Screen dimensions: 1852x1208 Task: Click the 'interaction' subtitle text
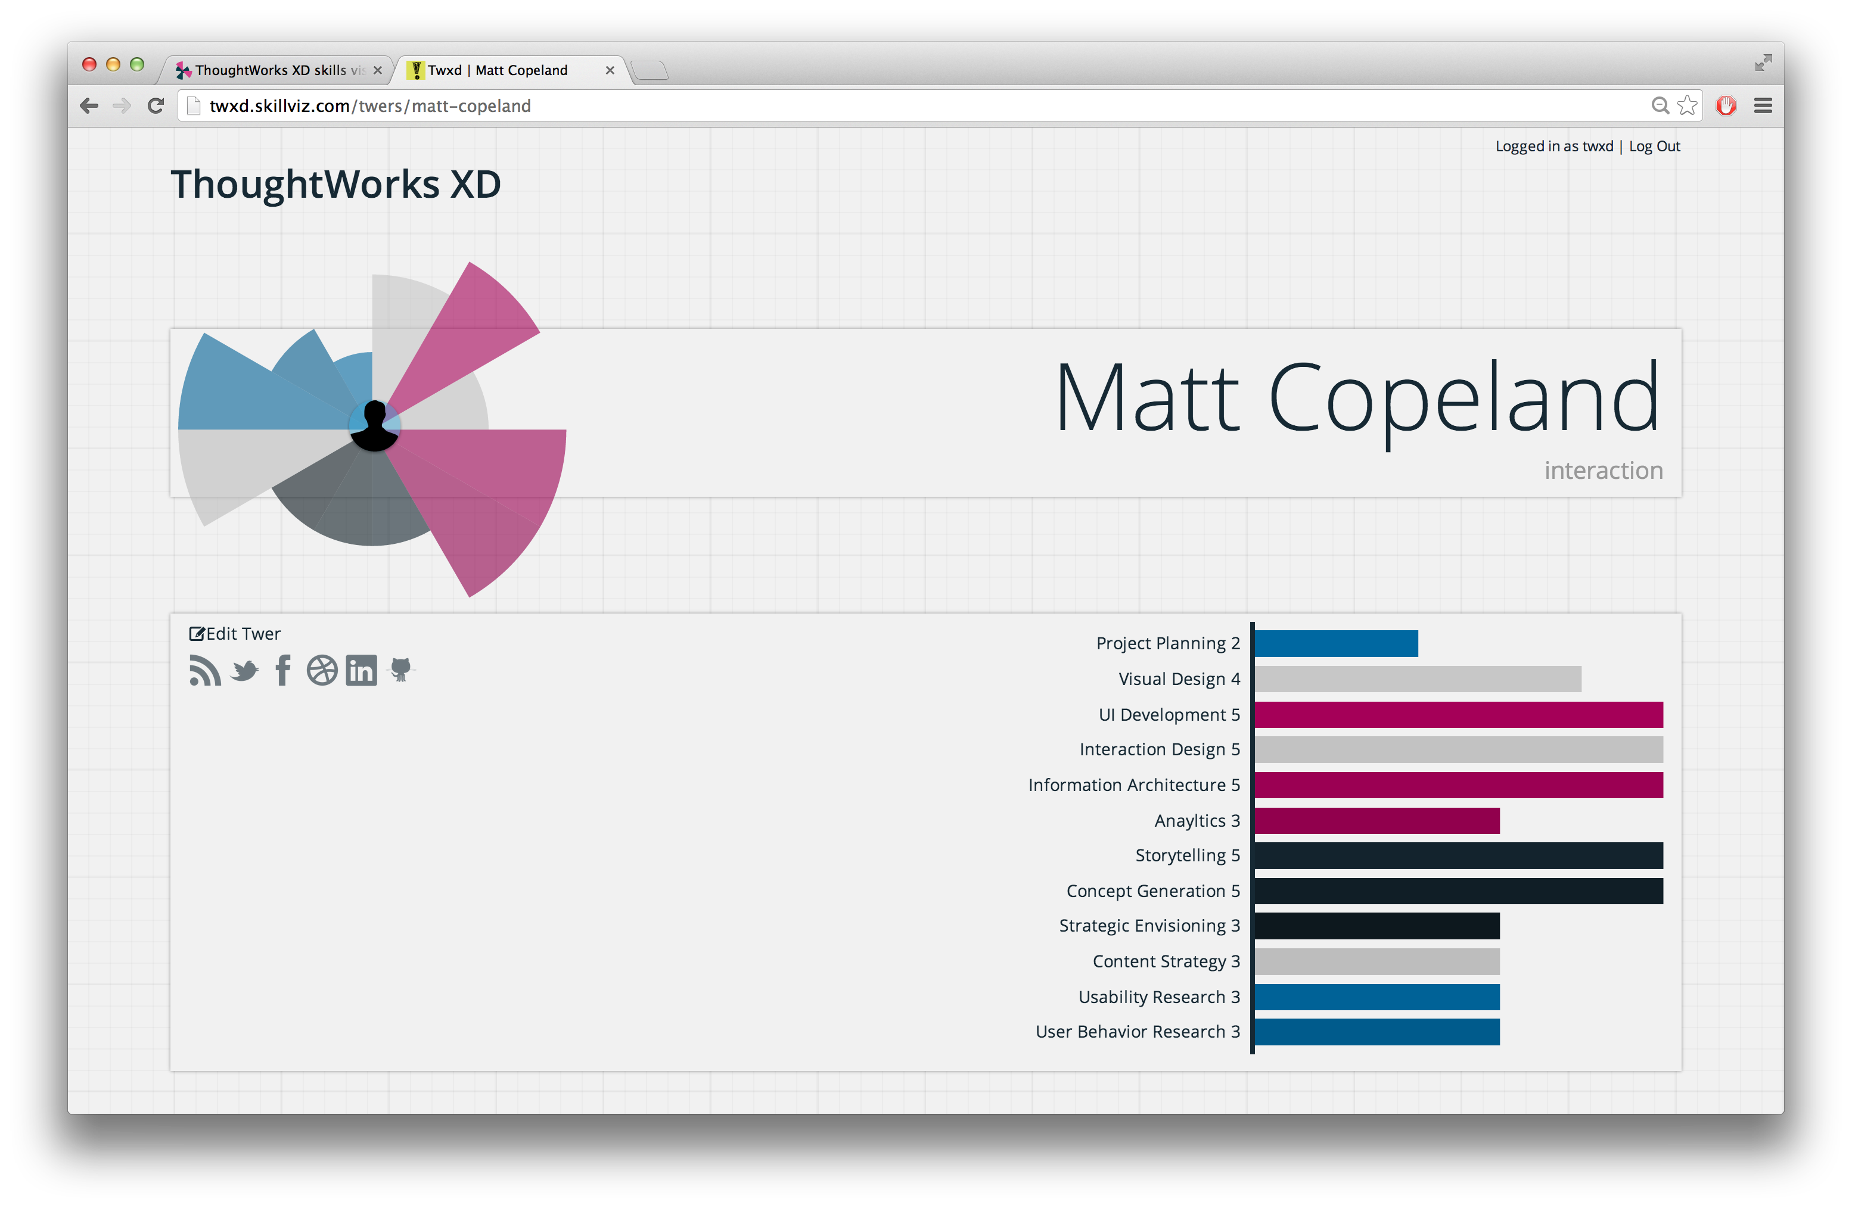pyautogui.click(x=1603, y=471)
